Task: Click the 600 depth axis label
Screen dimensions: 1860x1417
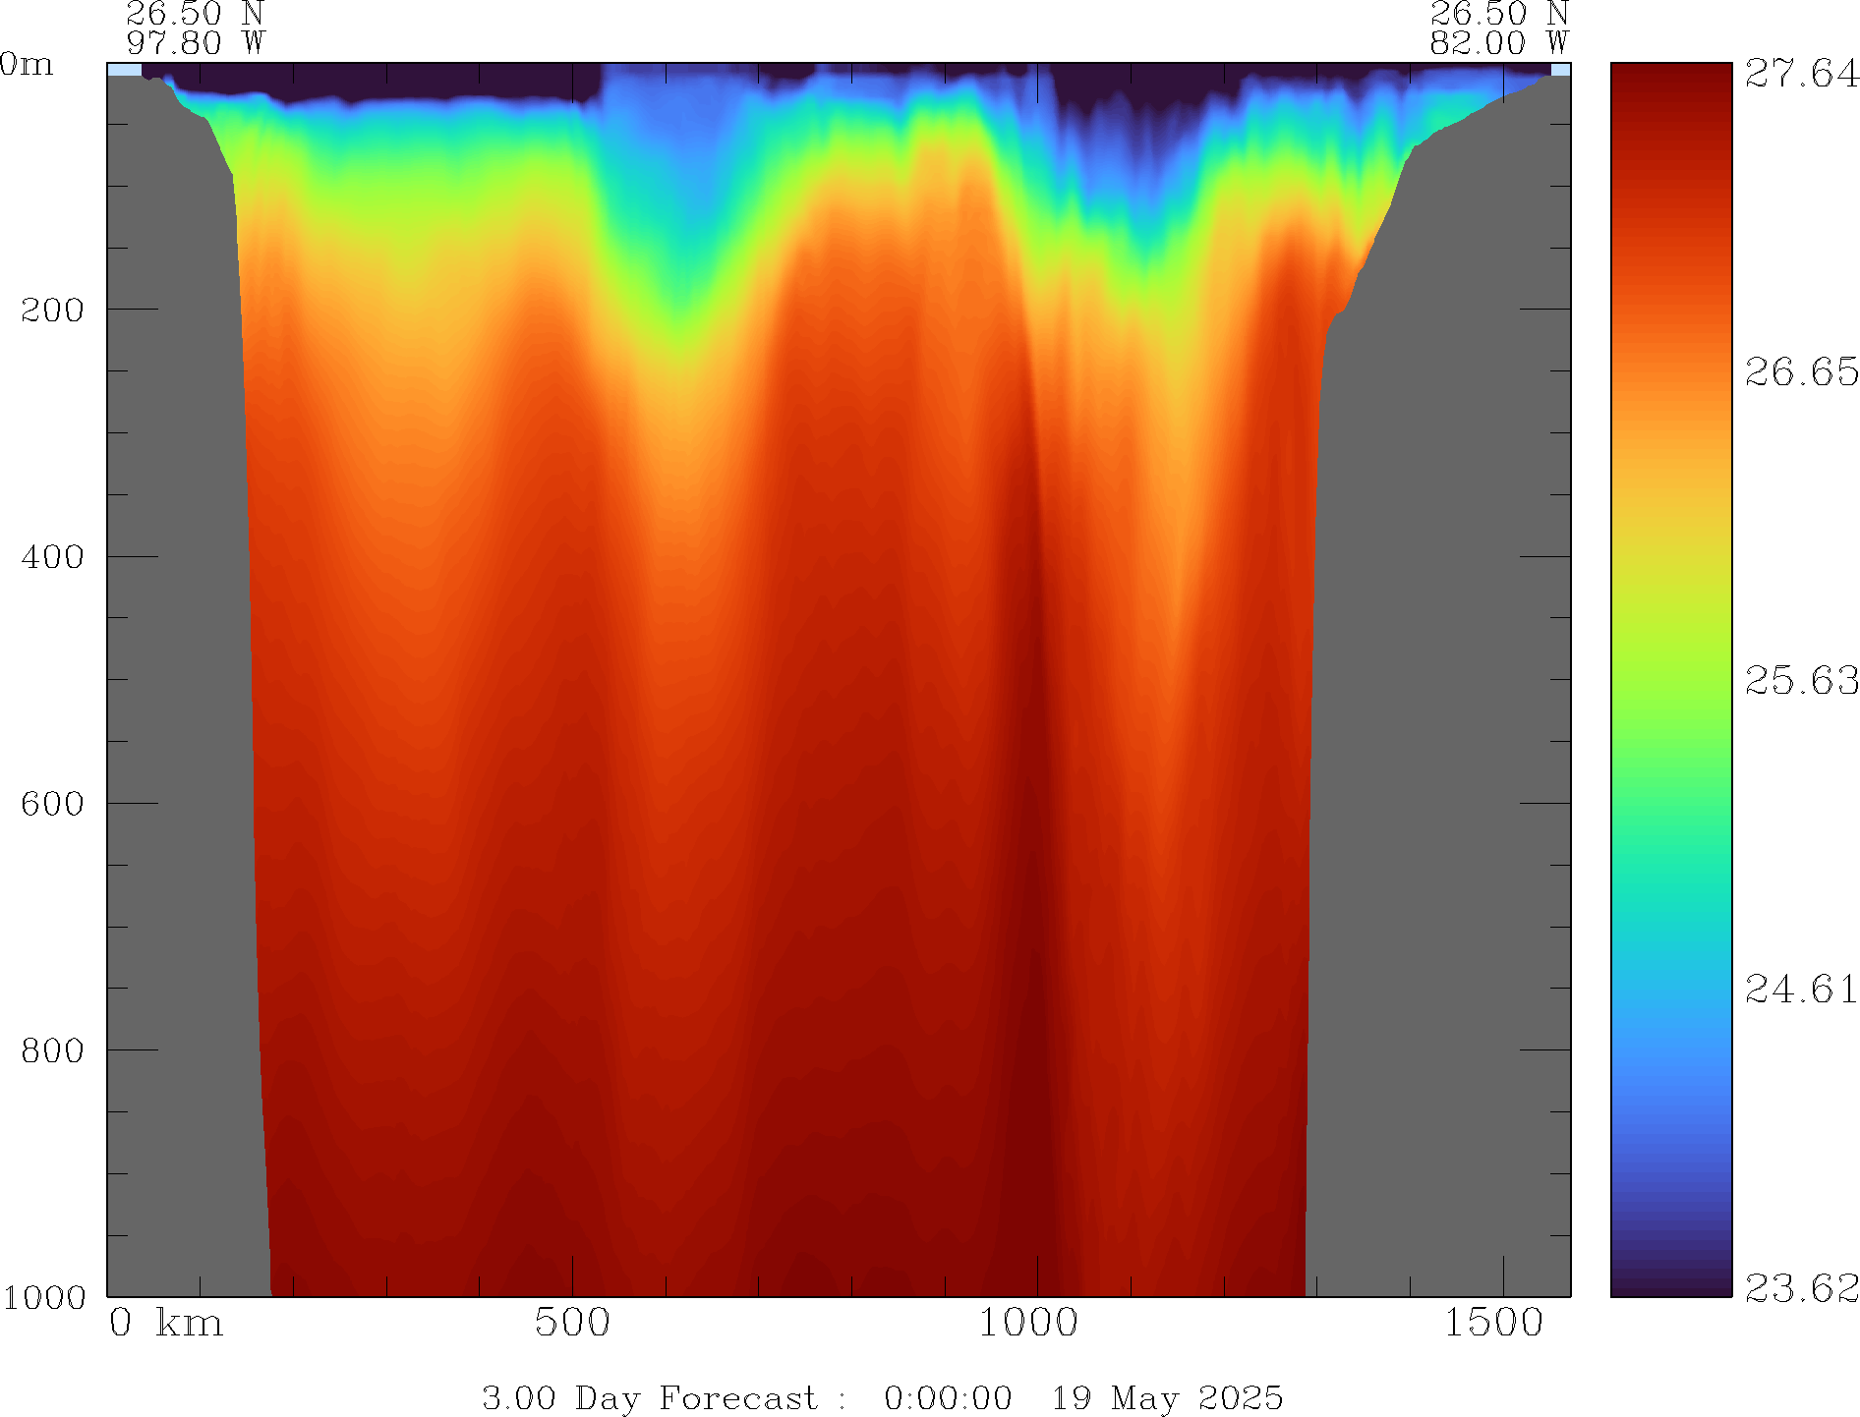Action: point(52,804)
